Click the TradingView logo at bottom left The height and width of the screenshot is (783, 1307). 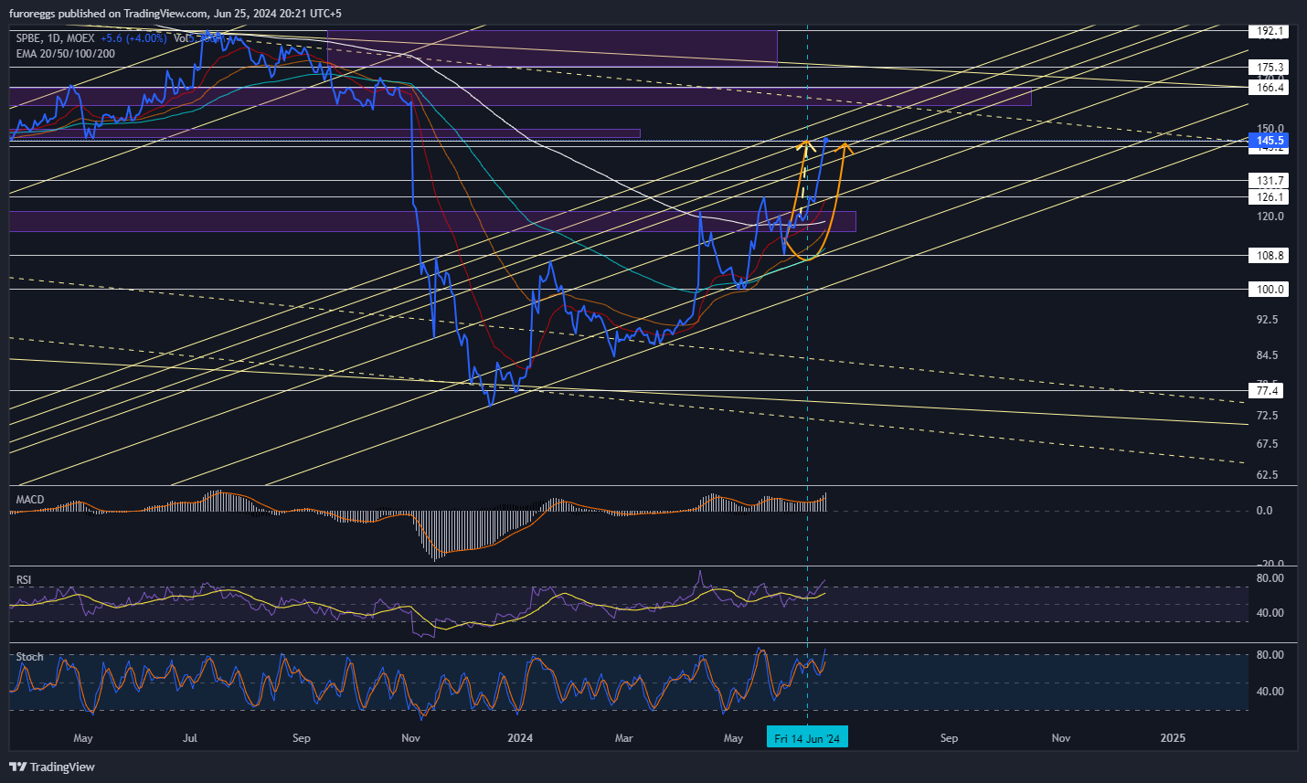pyautogui.click(x=52, y=767)
